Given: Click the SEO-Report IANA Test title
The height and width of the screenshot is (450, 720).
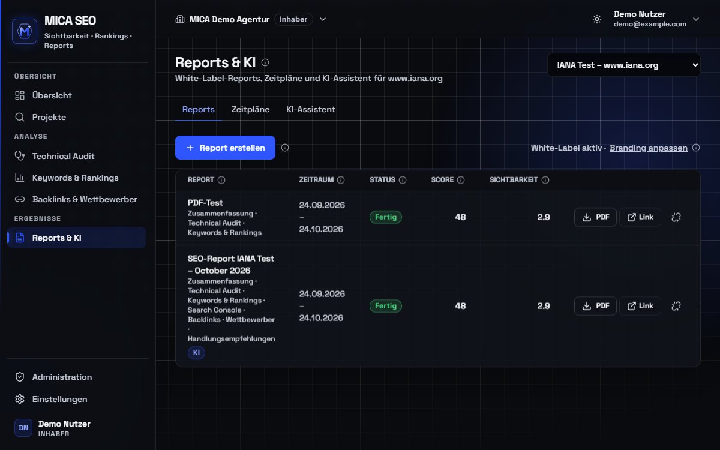Looking at the screenshot, I should [231, 265].
